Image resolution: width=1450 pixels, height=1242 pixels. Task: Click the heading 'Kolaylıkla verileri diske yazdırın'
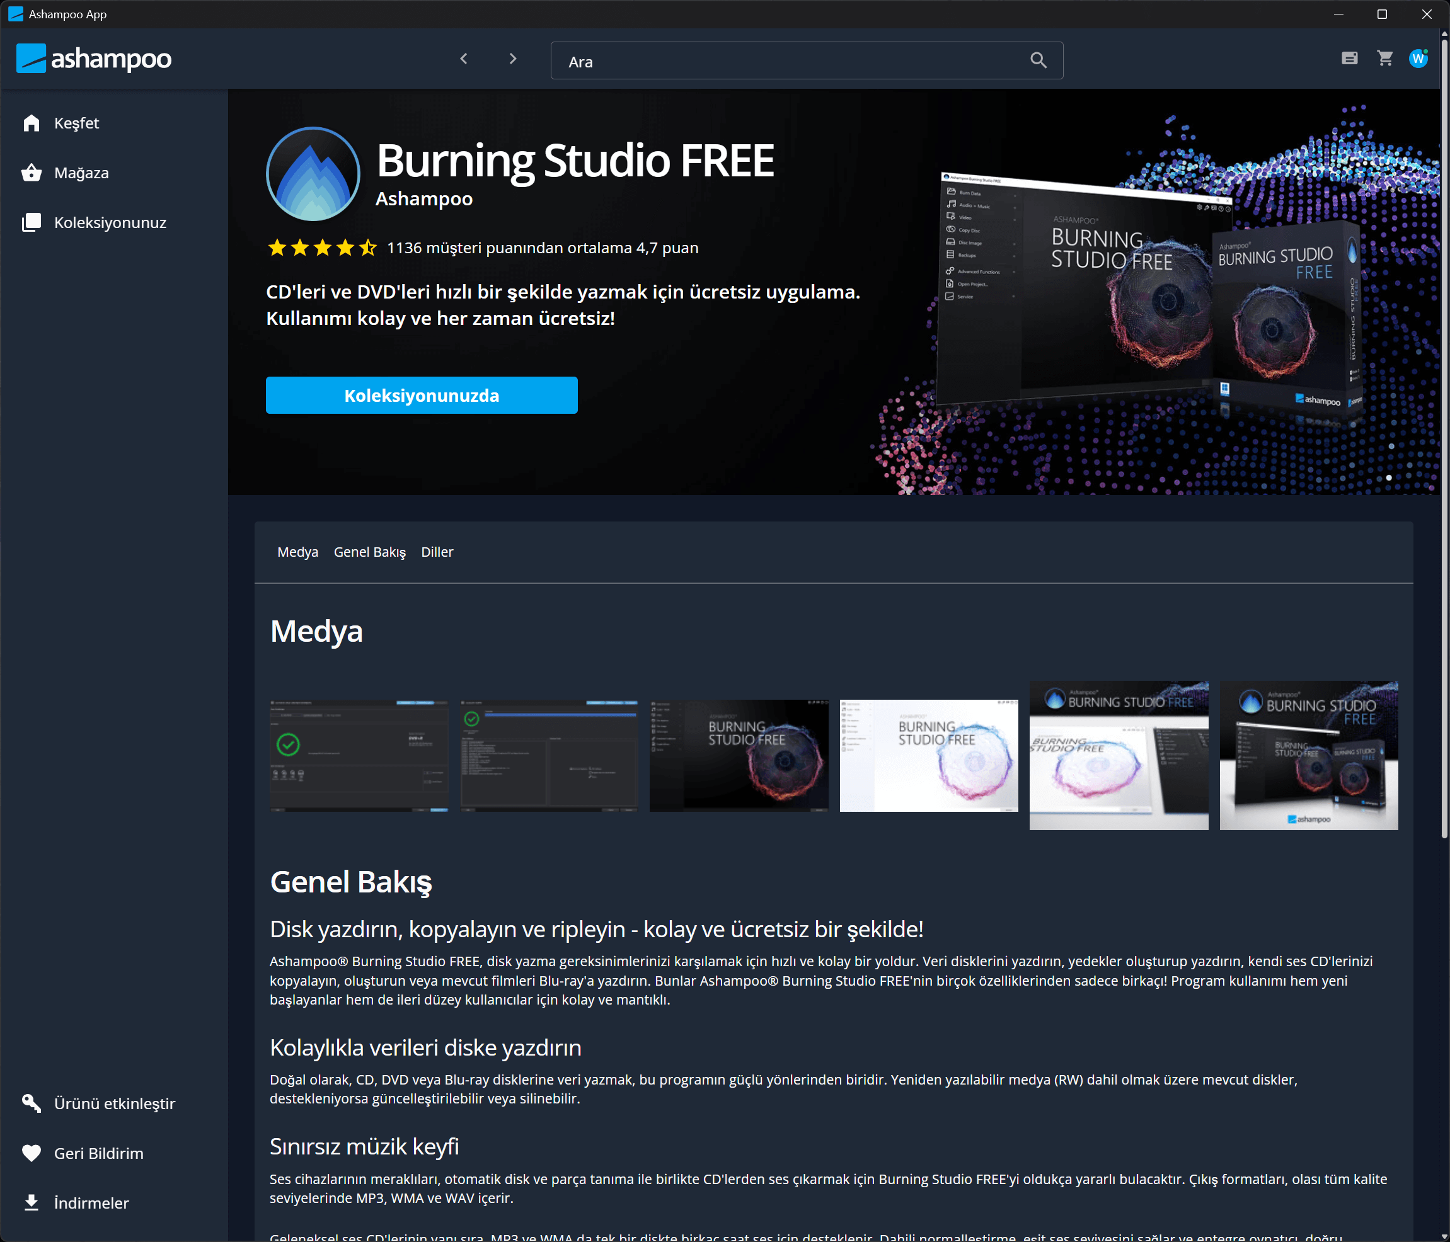(x=425, y=1047)
